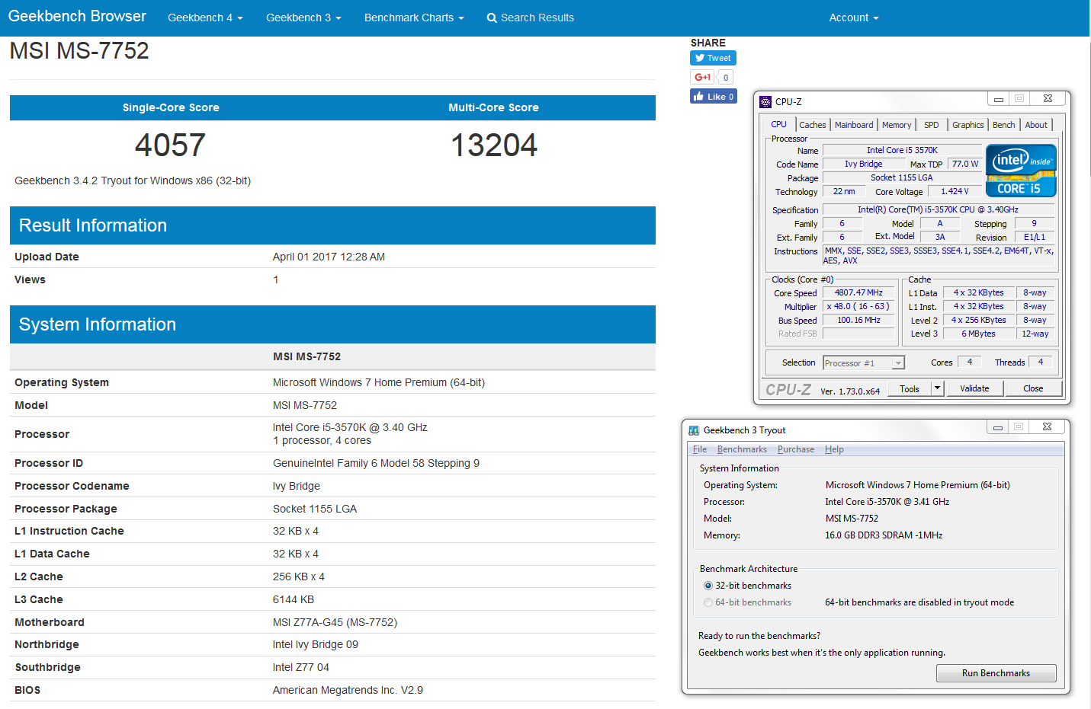This screenshot has height=709, width=1091.
Task: Open the Mainboard tab in CPU-Z
Action: point(854,125)
